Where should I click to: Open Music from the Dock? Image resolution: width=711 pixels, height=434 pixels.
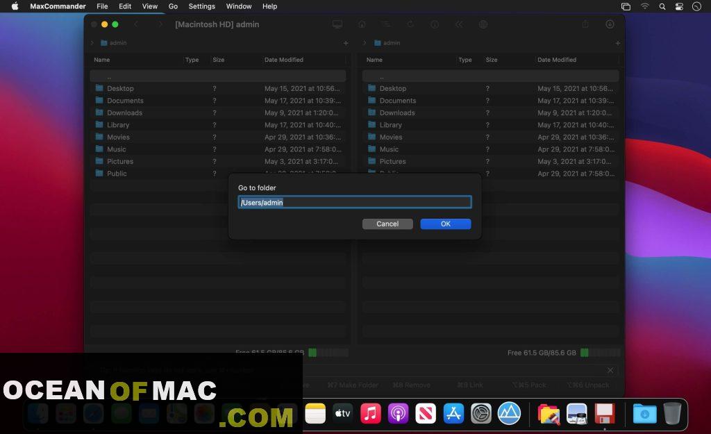[371, 414]
